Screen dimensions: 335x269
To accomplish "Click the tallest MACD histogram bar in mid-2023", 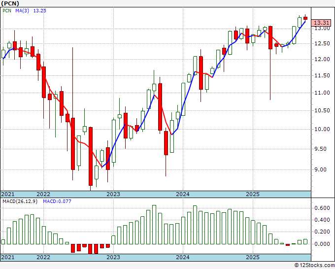I will [154, 225].
